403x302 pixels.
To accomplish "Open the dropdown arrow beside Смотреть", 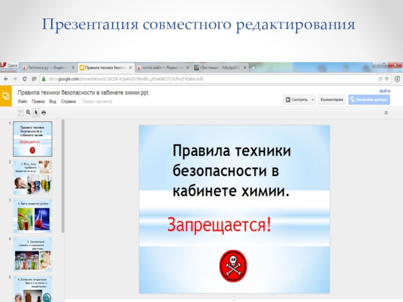I will tap(312, 100).
